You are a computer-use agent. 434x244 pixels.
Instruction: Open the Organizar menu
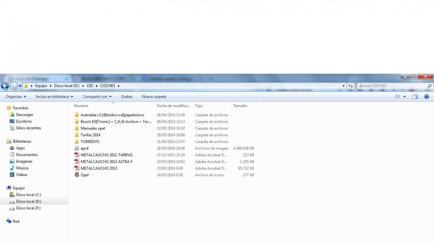coord(16,97)
